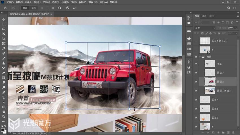Screen dimensions: 240x135
Task: Select the Clone Stamp tool
Action: coord(4,63)
